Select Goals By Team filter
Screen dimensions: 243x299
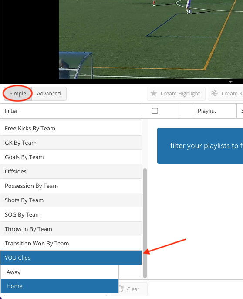(x=71, y=157)
